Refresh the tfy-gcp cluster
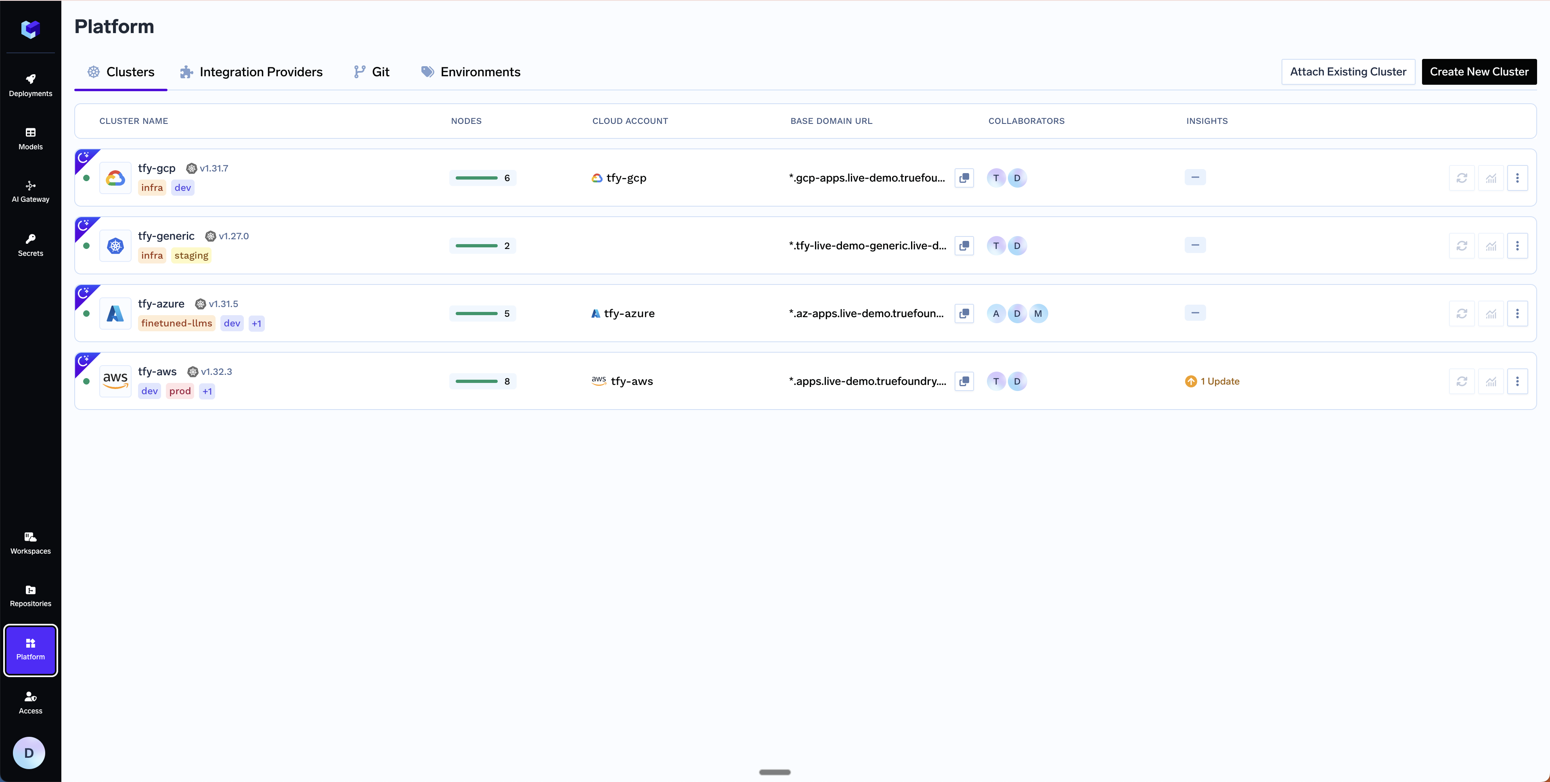 (1462, 178)
